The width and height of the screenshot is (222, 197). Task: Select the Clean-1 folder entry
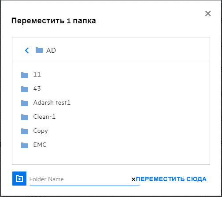click(x=44, y=117)
